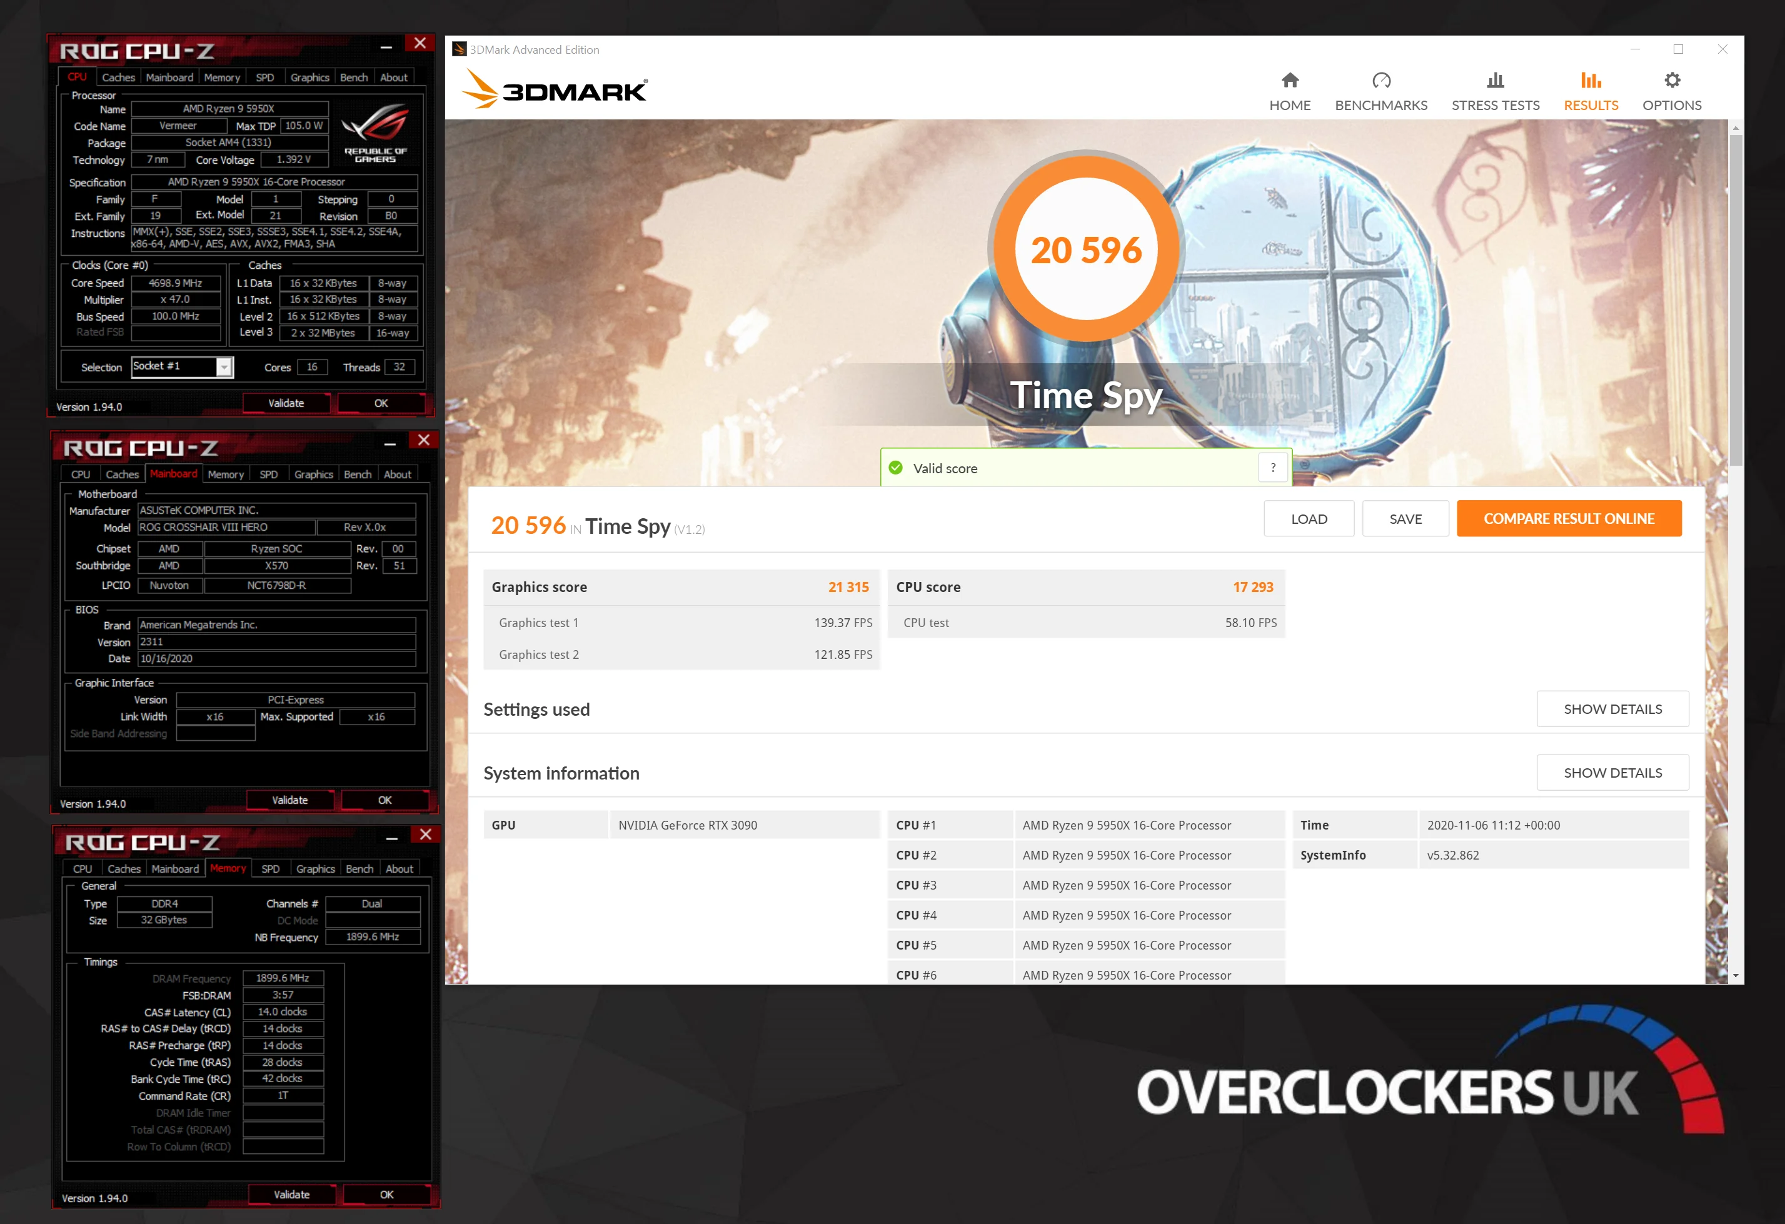The image size is (1785, 1224).
Task: Expand the Socket #1 selection dropdown
Action: pyautogui.click(x=223, y=367)
